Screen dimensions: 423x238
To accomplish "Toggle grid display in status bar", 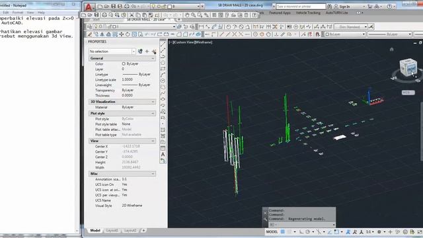I will click(x=282, y=232).
